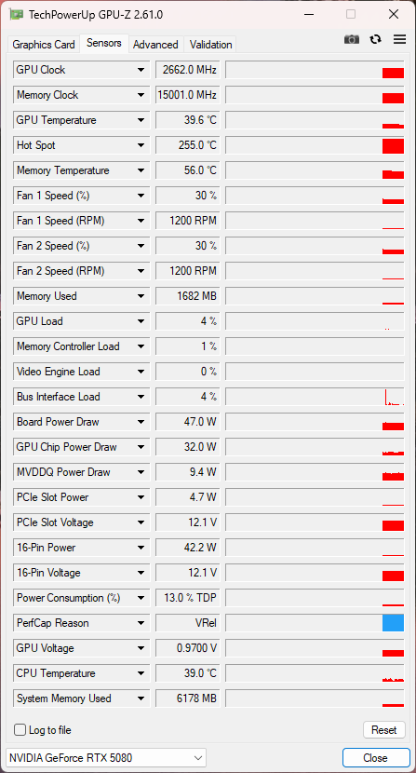Click the refresh arrows icon
Viewport: 416px width, 773px height.
click(376, 39)
